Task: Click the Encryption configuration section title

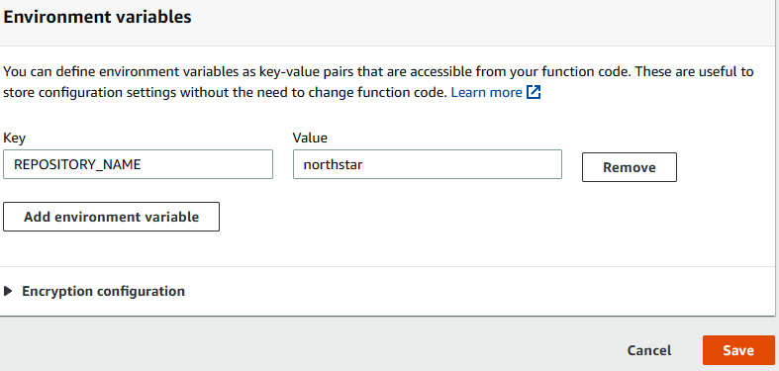Action: click(103, 291)
